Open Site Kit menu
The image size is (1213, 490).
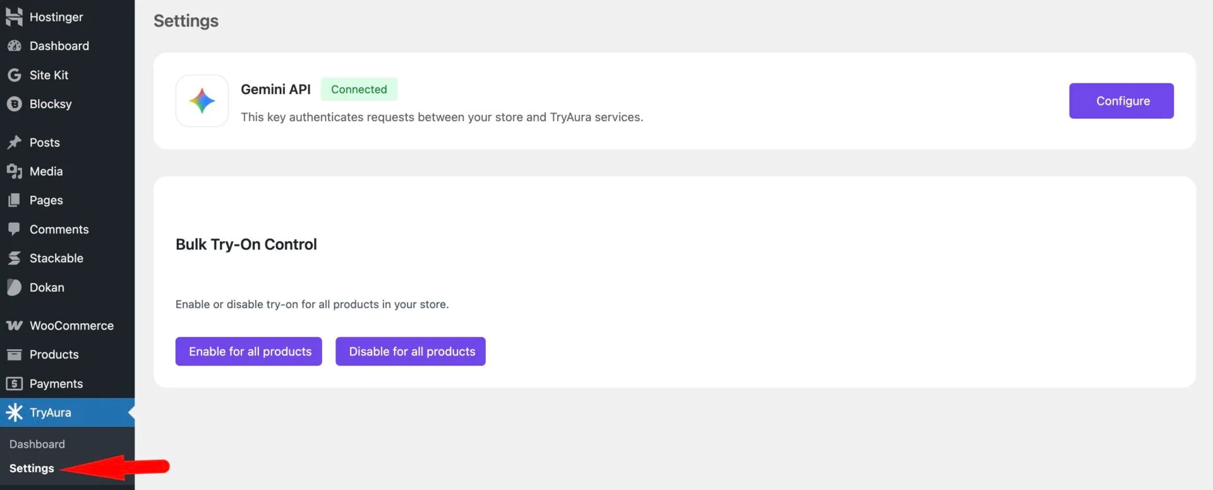pos(67,75)
